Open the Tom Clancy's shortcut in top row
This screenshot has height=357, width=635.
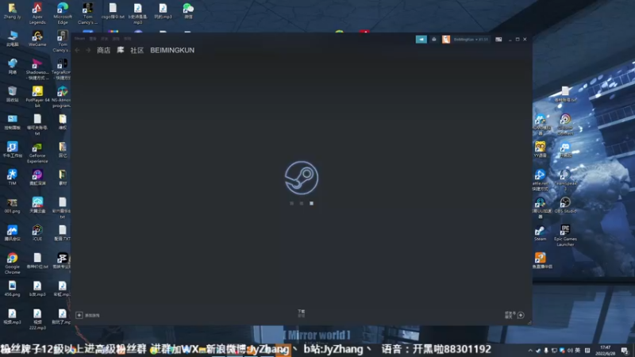click(87, 13)
